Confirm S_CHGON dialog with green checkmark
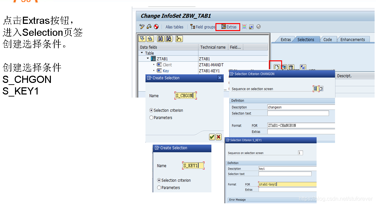Image resolution: width=376 pixels, height=205 pixels. point(212,137)
